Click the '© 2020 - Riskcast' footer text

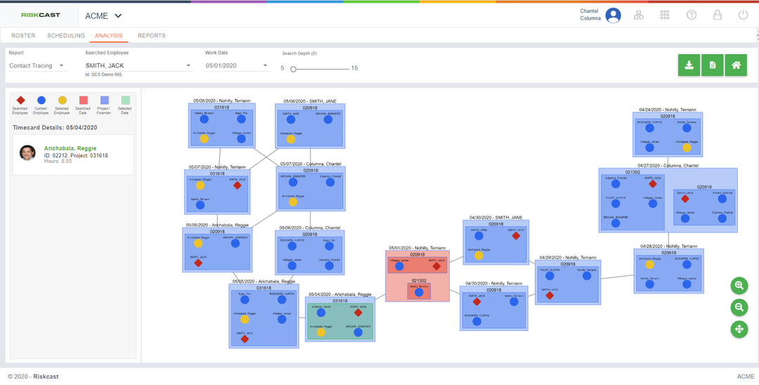34,377
